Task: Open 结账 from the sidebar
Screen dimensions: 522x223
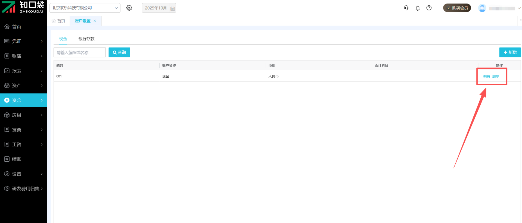Action: (16, 159)
